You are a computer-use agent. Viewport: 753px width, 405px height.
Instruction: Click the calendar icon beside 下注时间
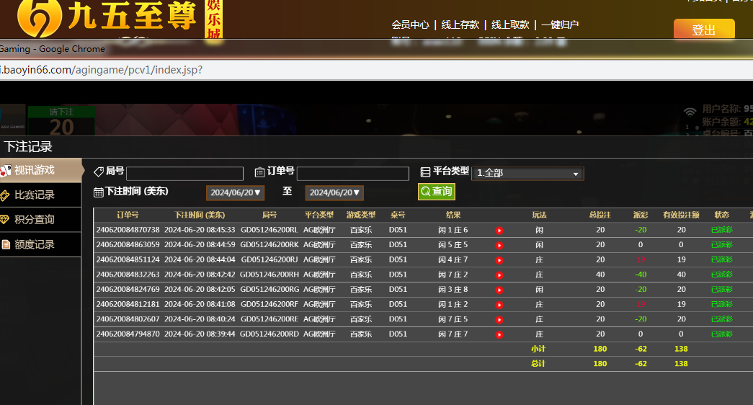click(99, 192)
